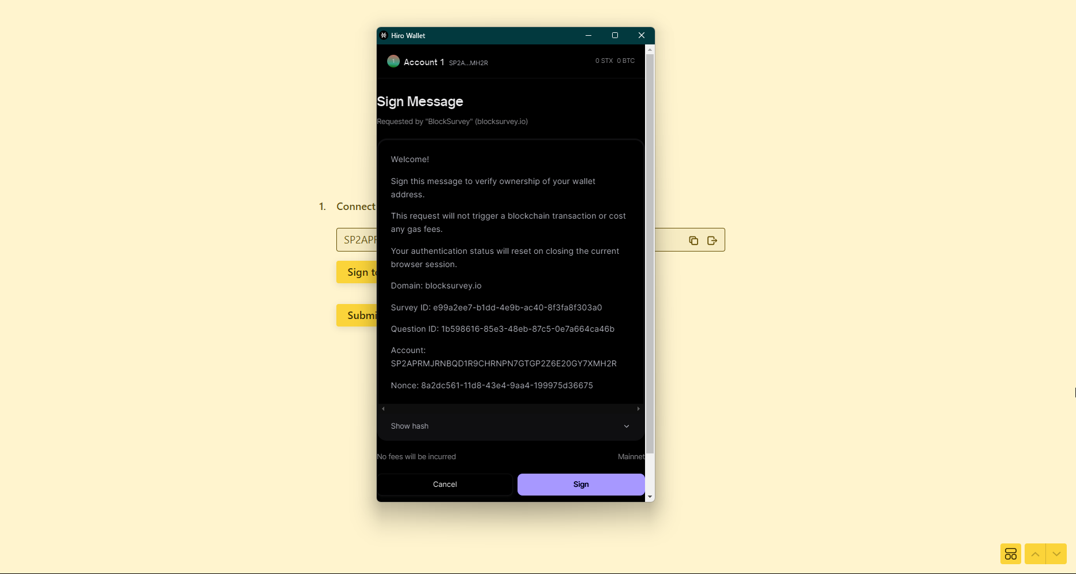This screenshot has height=574, width=1076.
Task: Click the Requested by BlockSurvey text
Action: (x=452, y=122)
